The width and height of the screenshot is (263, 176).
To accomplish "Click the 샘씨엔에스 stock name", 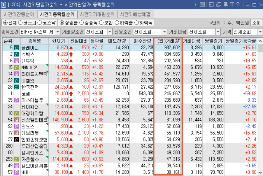I will [32, 152].
